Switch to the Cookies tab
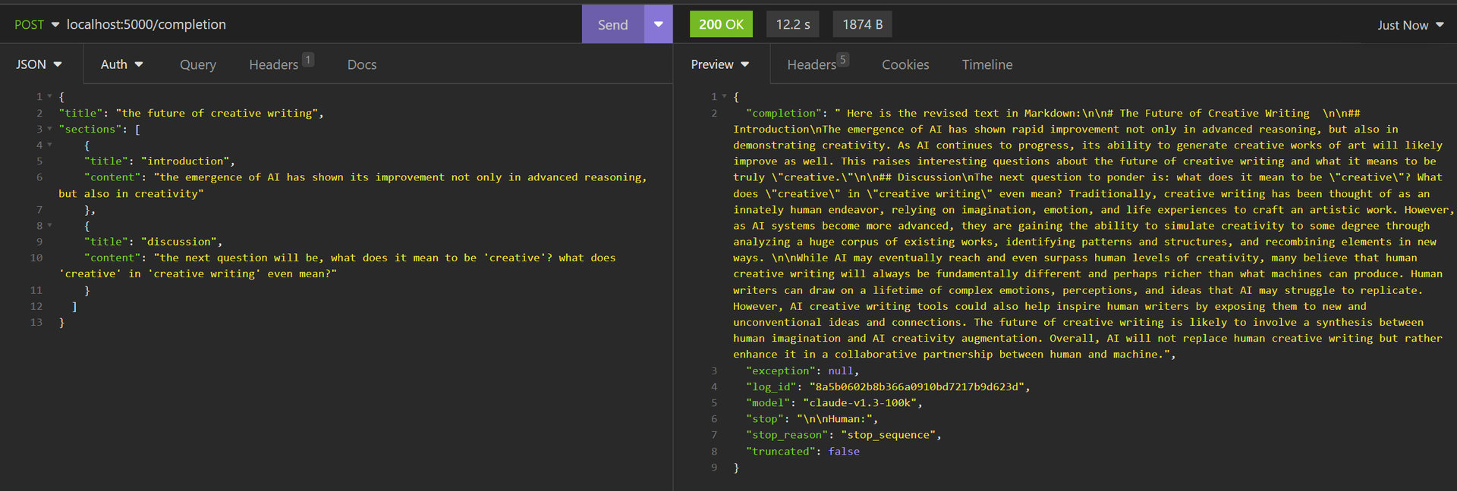This screenshot has height=491, width=1457. click(x=905, y=64)
